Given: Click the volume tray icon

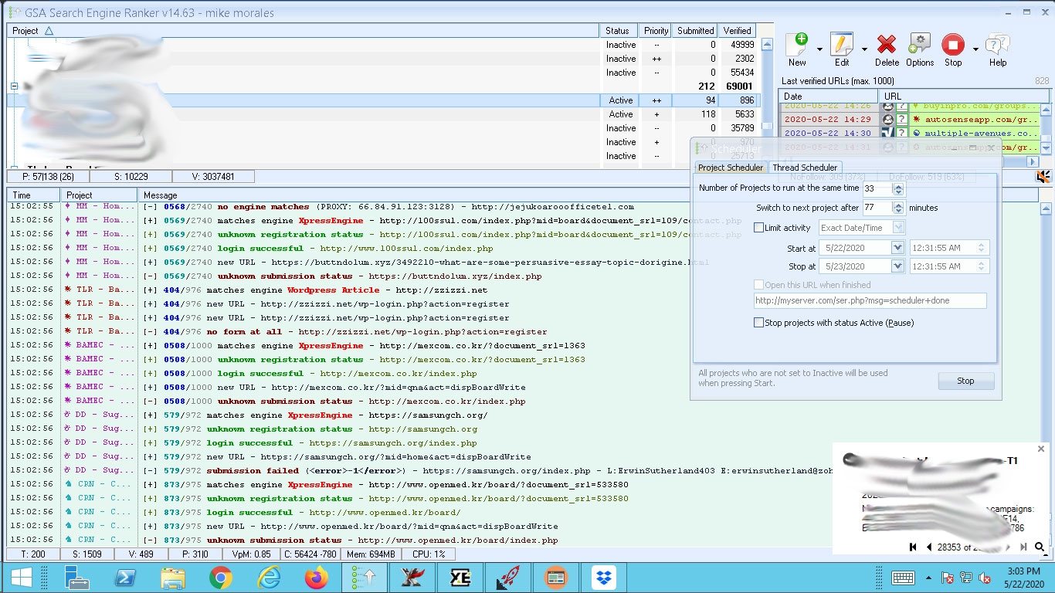Looking at the screenshot, I should click(985, 578).
